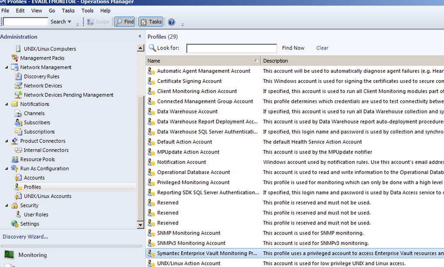Collapse the Administration navigation pane chevron

(x=140, y=37)
